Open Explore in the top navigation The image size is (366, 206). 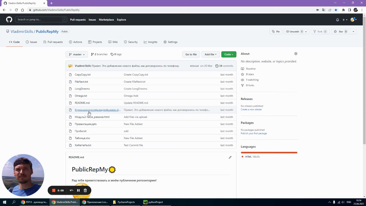tap(121, 20)
